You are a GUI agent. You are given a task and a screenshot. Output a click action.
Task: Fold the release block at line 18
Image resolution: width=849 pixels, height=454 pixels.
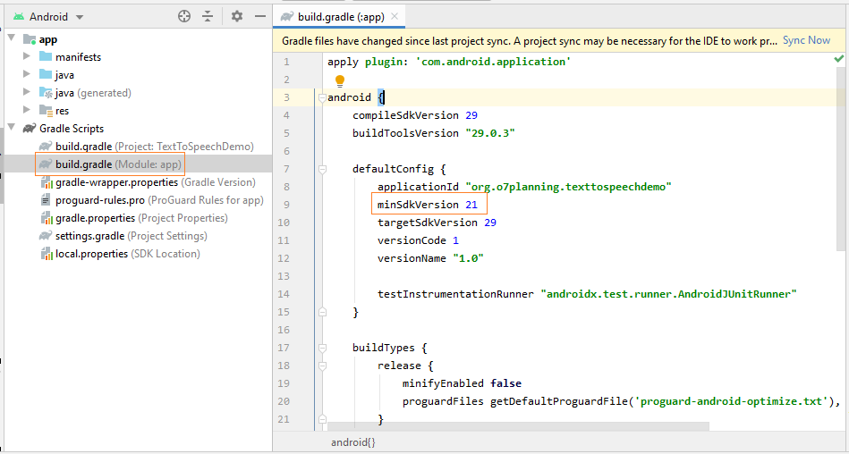322,366
